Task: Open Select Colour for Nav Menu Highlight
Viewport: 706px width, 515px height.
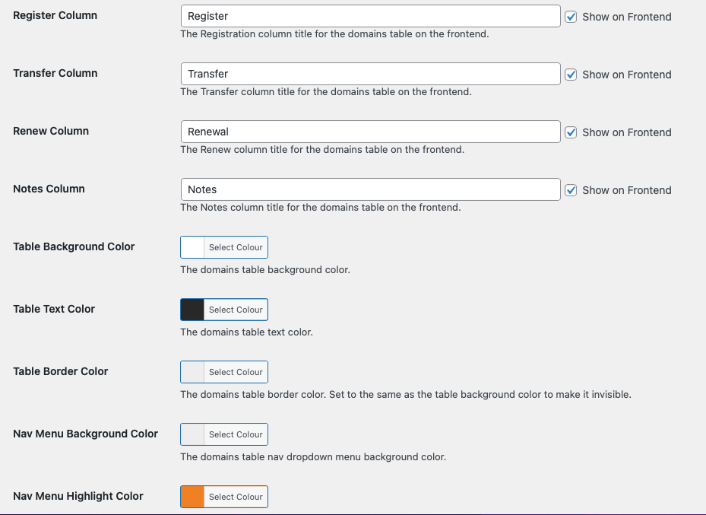Action: pyautogui.click(x=236, y=497)
